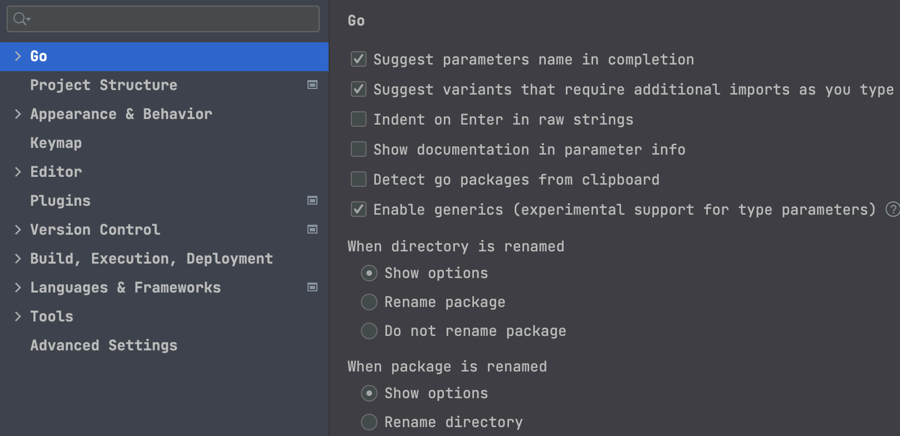Expand Build, Execution, Deployment node
The width and height of the screenshot is (900, 436).
point(18,259)
